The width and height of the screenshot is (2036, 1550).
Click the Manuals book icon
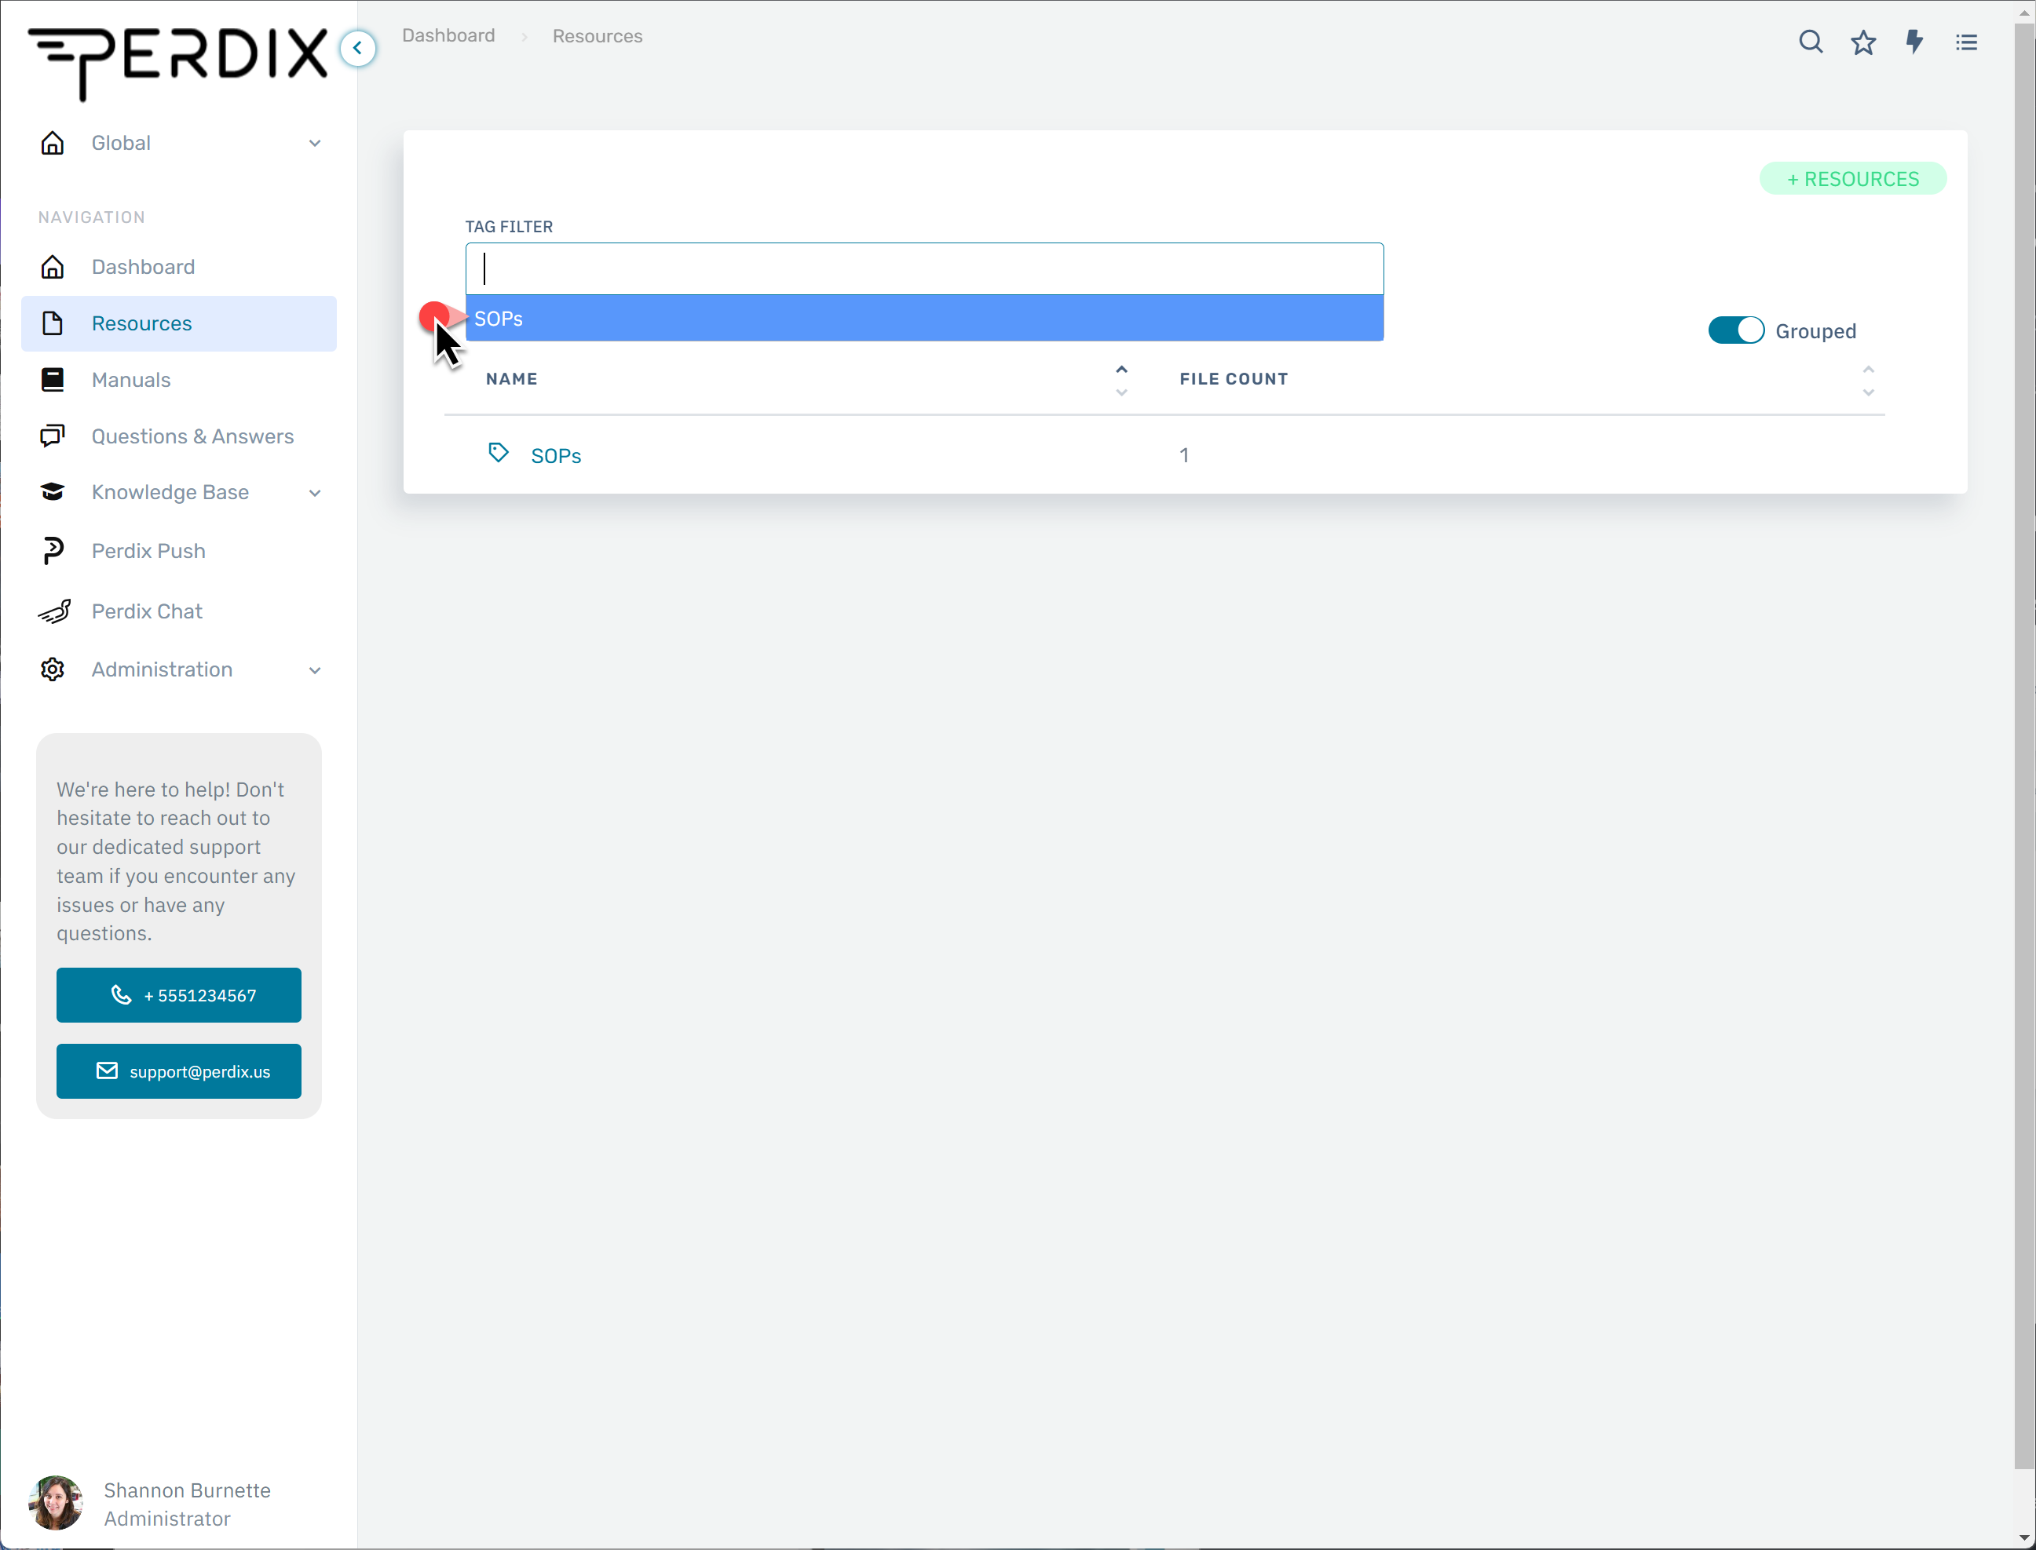[x=53, y=379]
